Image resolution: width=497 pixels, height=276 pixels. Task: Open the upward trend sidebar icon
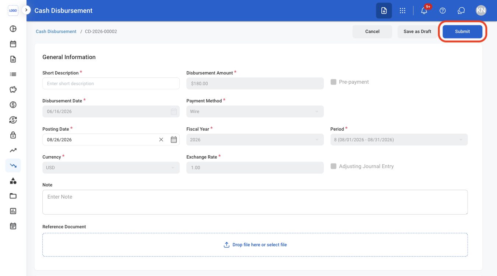click(13, 150)
